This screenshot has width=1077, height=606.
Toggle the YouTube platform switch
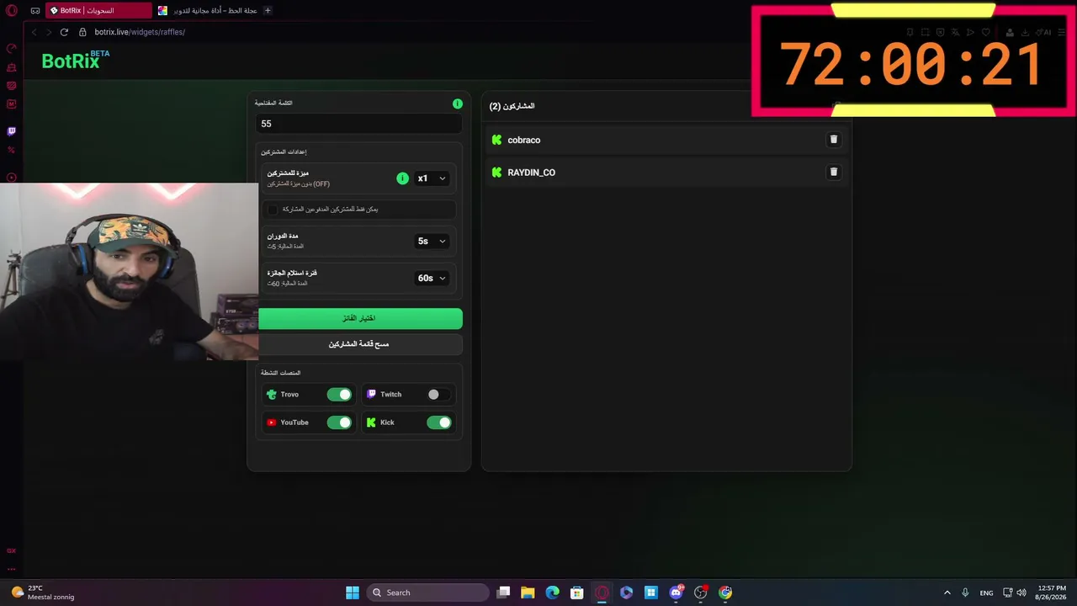(339, 423)
